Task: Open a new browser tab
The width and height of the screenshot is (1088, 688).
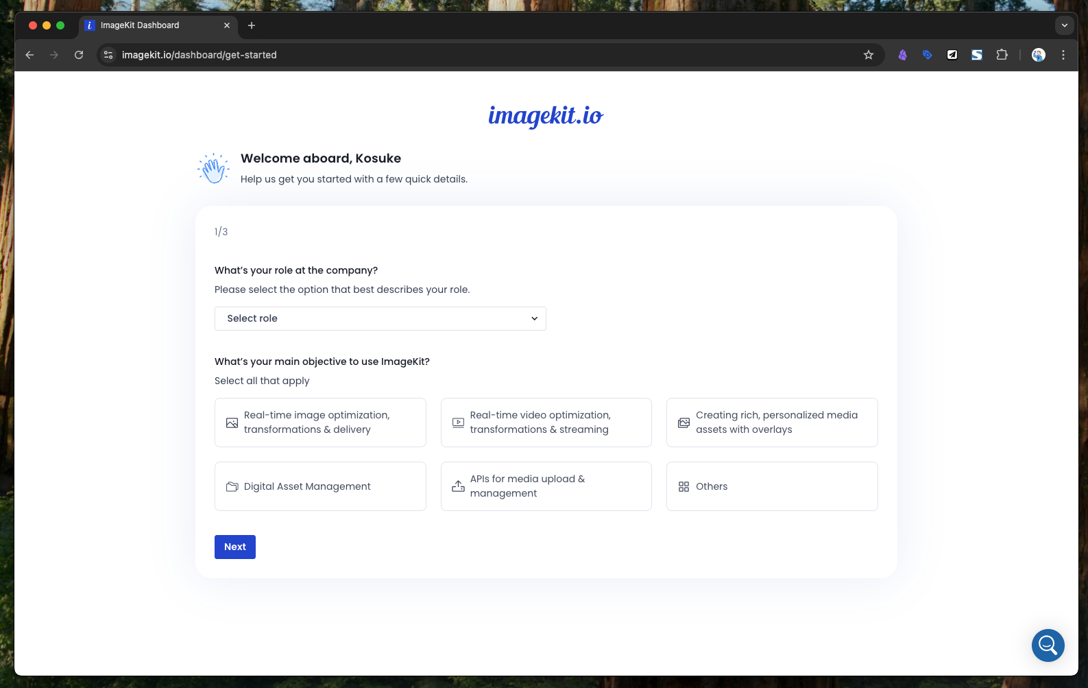Action: [252, 25]
